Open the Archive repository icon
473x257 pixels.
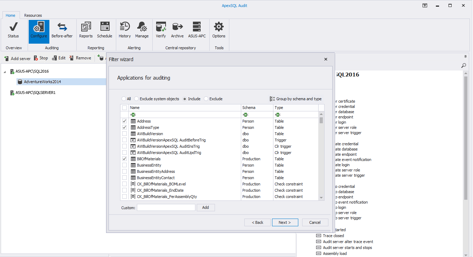[x=177, y=30]
